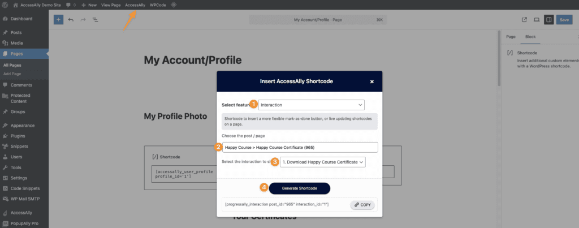Open AccessAlly in the admin bar
The image size is (579, 228).
[135, 5]
